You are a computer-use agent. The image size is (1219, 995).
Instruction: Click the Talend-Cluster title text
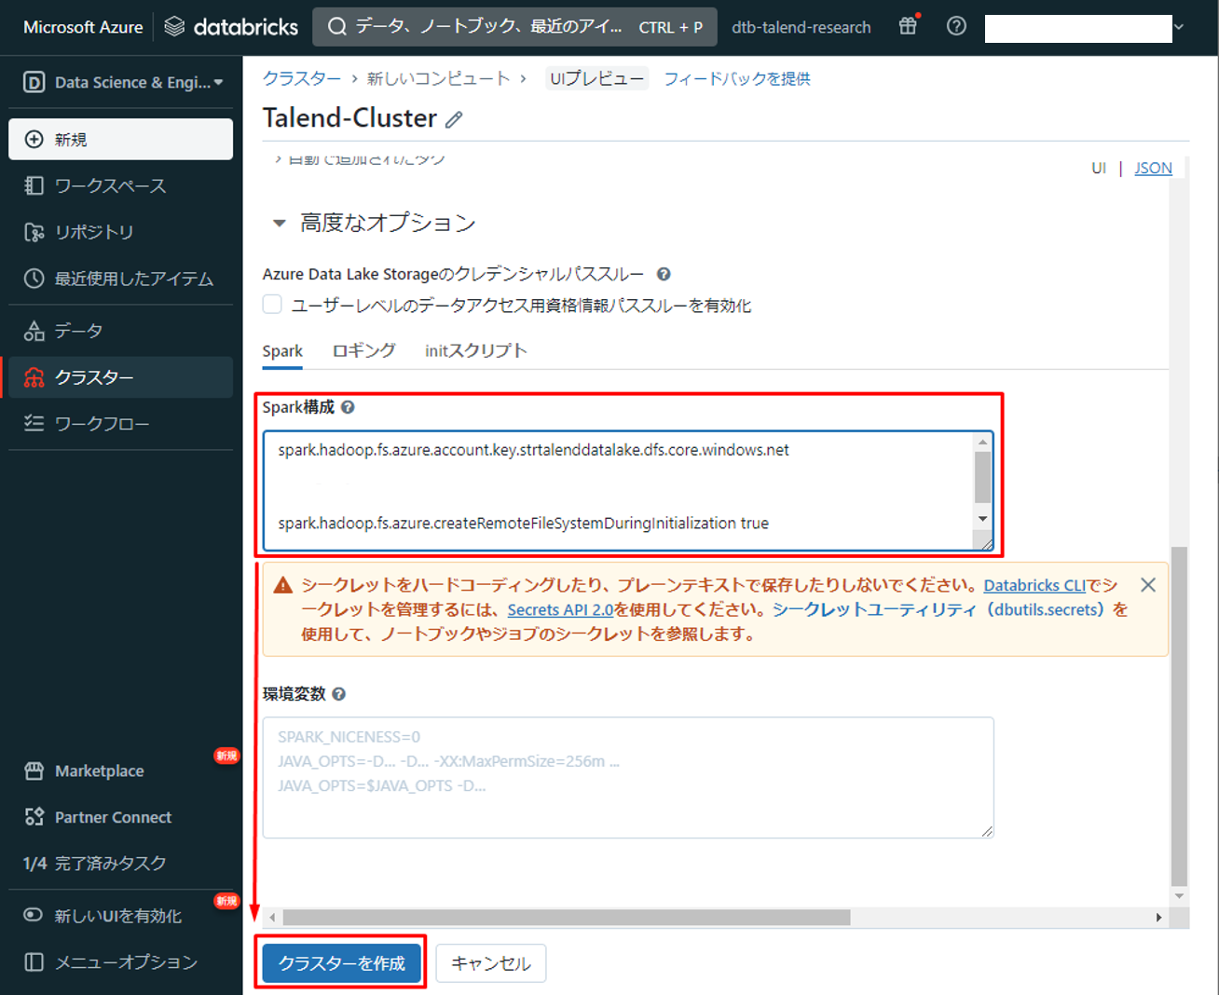(x=349, y=118)
